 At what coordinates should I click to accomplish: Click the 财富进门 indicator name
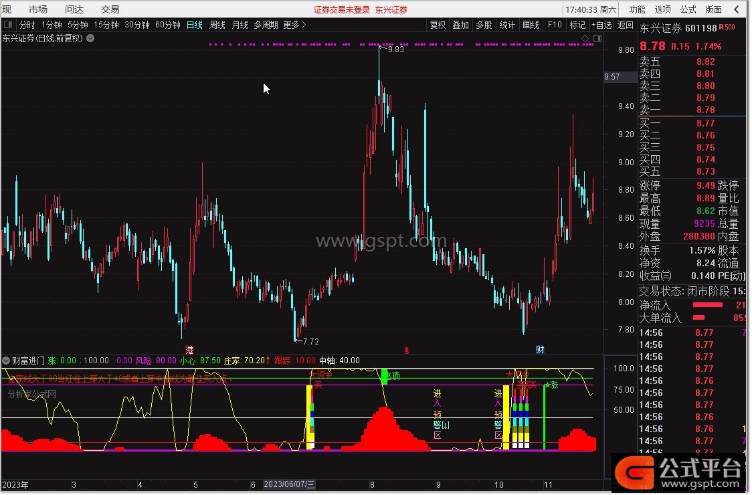pos(28,361)
